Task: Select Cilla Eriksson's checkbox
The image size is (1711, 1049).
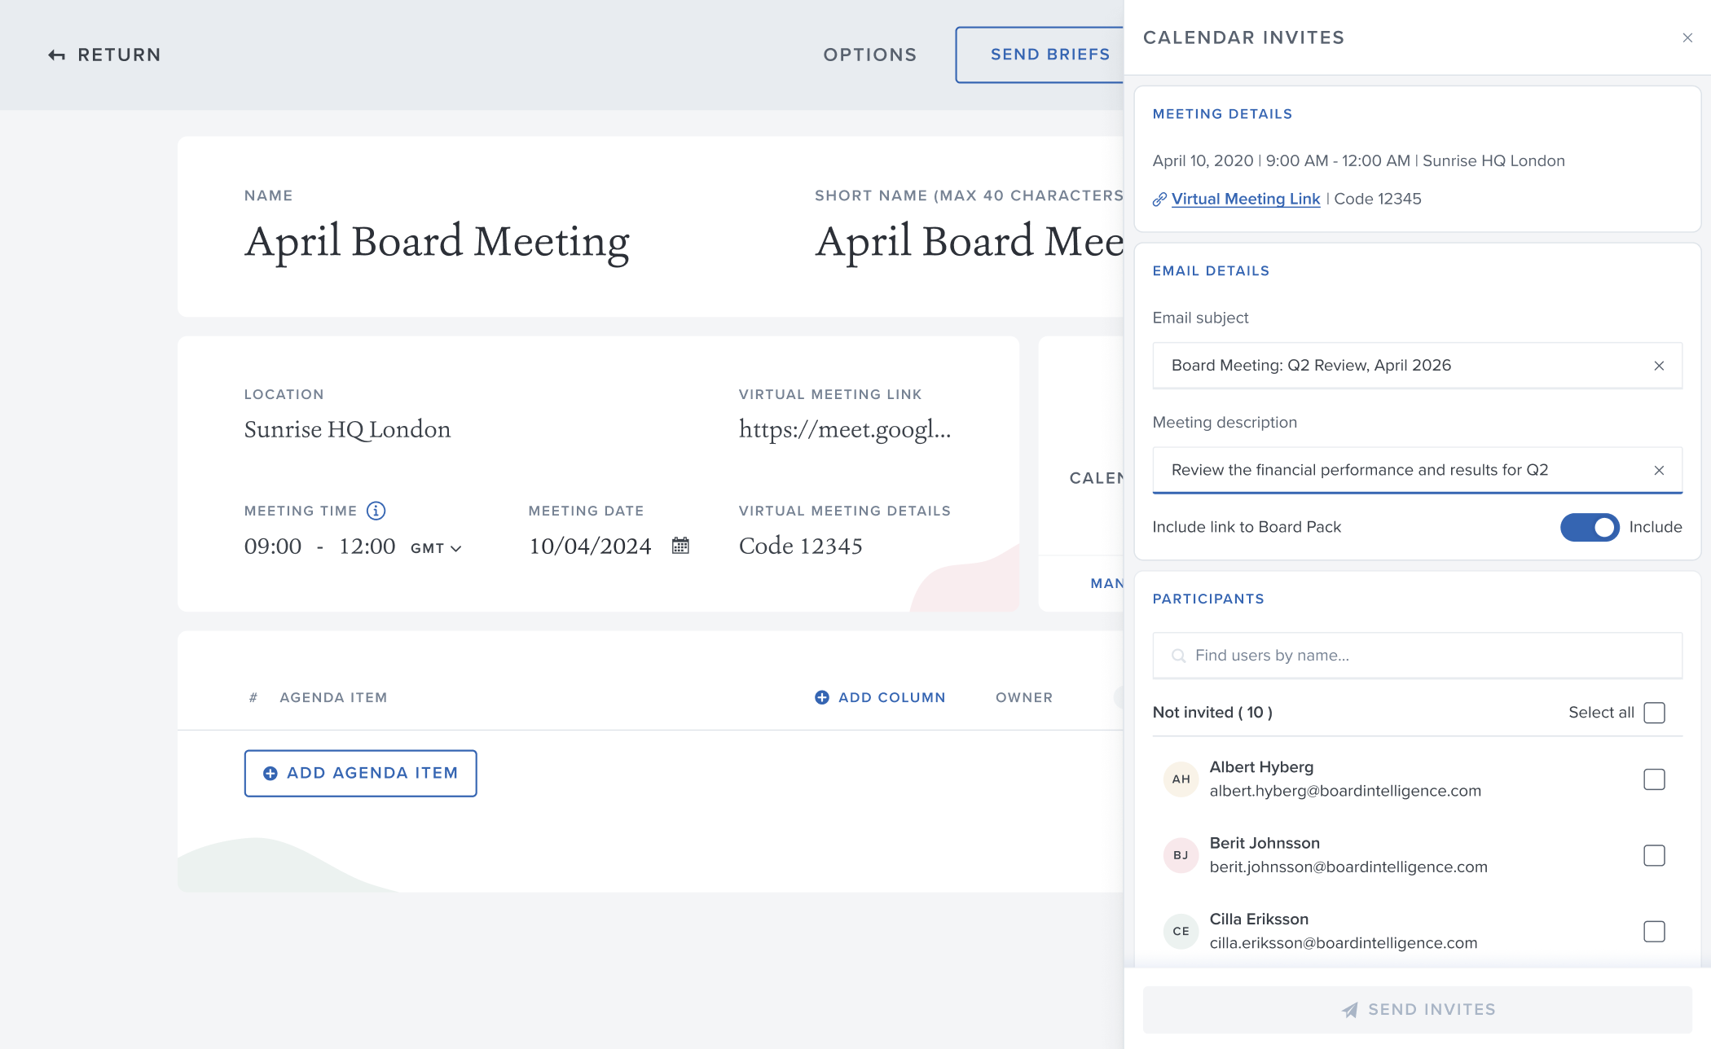Action: 1654,931
